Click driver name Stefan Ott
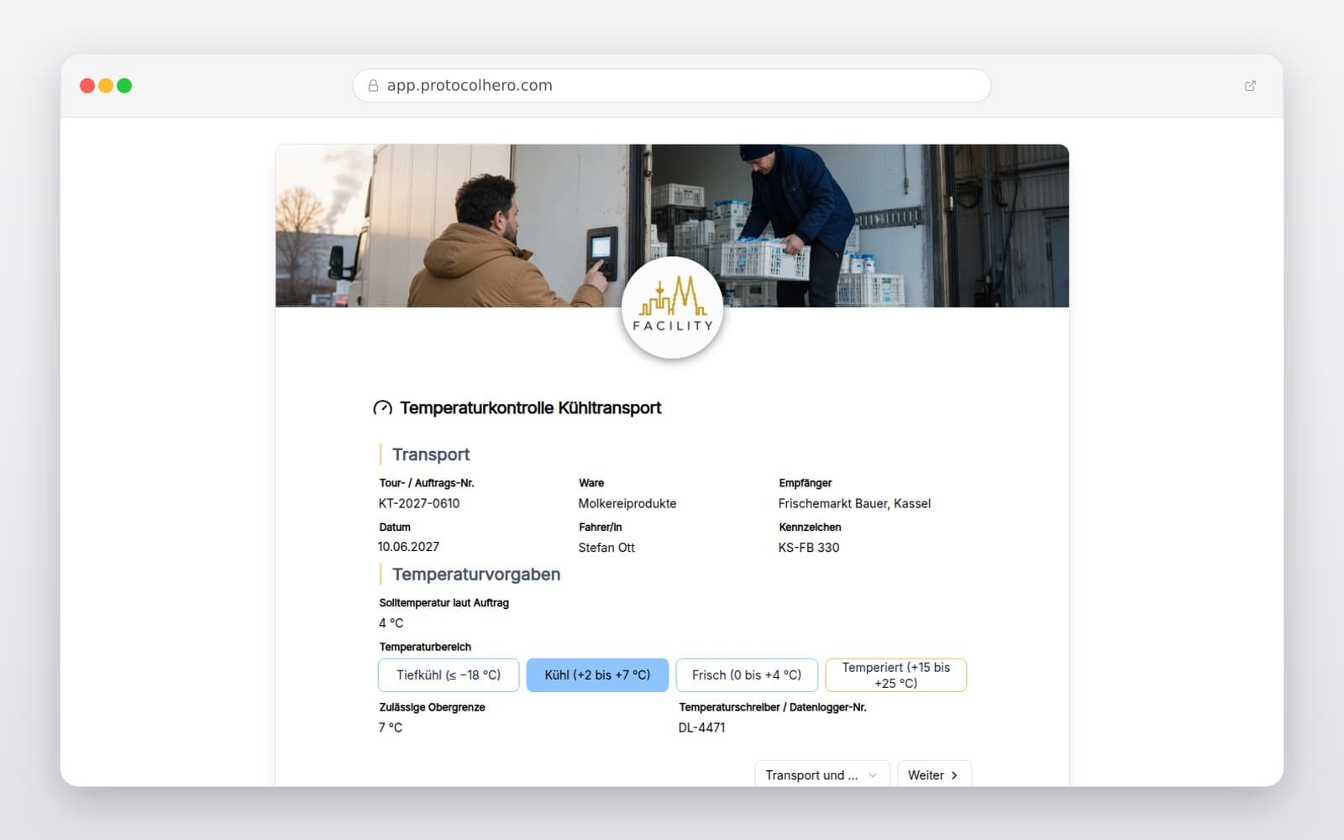This screenshot has height=840, width=1344. [606, 548]
